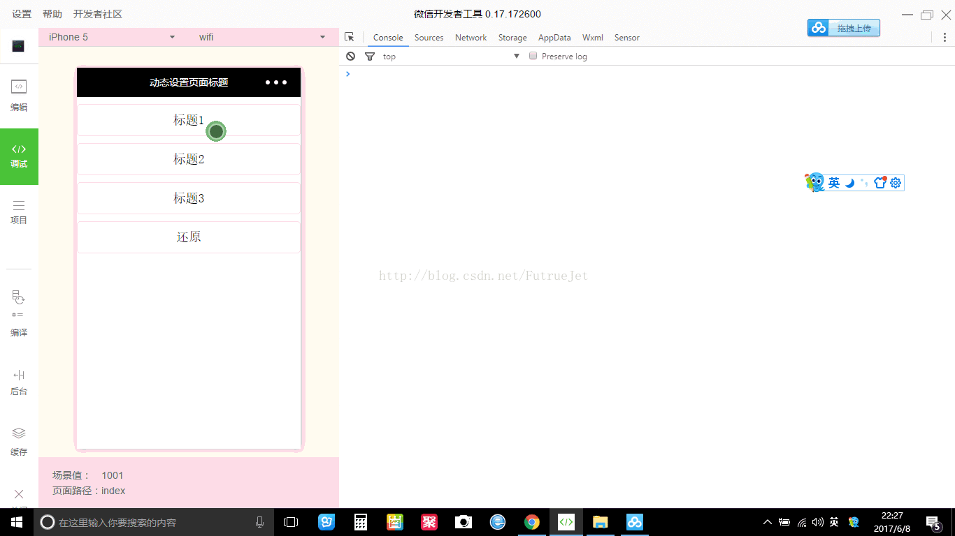955x536 pixels.
Task: Open the calculator from the taskbar
Action: coord(361,522)
